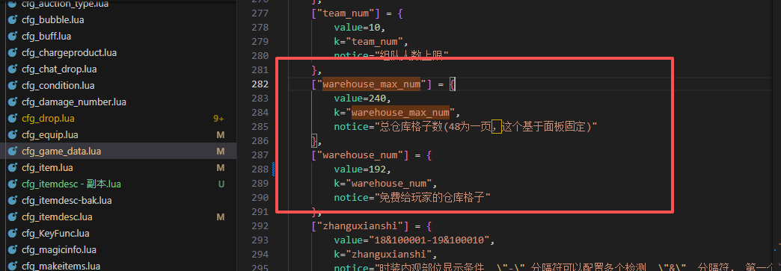Click the M badge on cfg_game_data.lua
781x271 pixels.
(x=220, y=151)
